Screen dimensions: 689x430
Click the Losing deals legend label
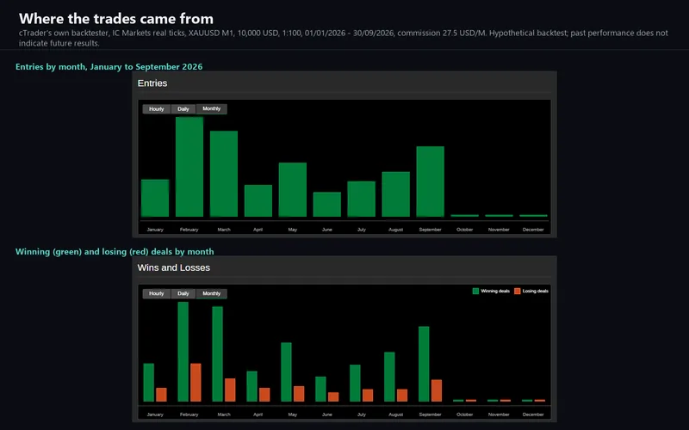pyautogui.click(x=535, y=291)
